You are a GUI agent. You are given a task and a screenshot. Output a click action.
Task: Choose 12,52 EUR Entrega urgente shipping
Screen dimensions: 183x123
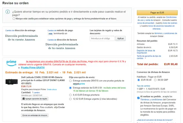coord(70,99)
